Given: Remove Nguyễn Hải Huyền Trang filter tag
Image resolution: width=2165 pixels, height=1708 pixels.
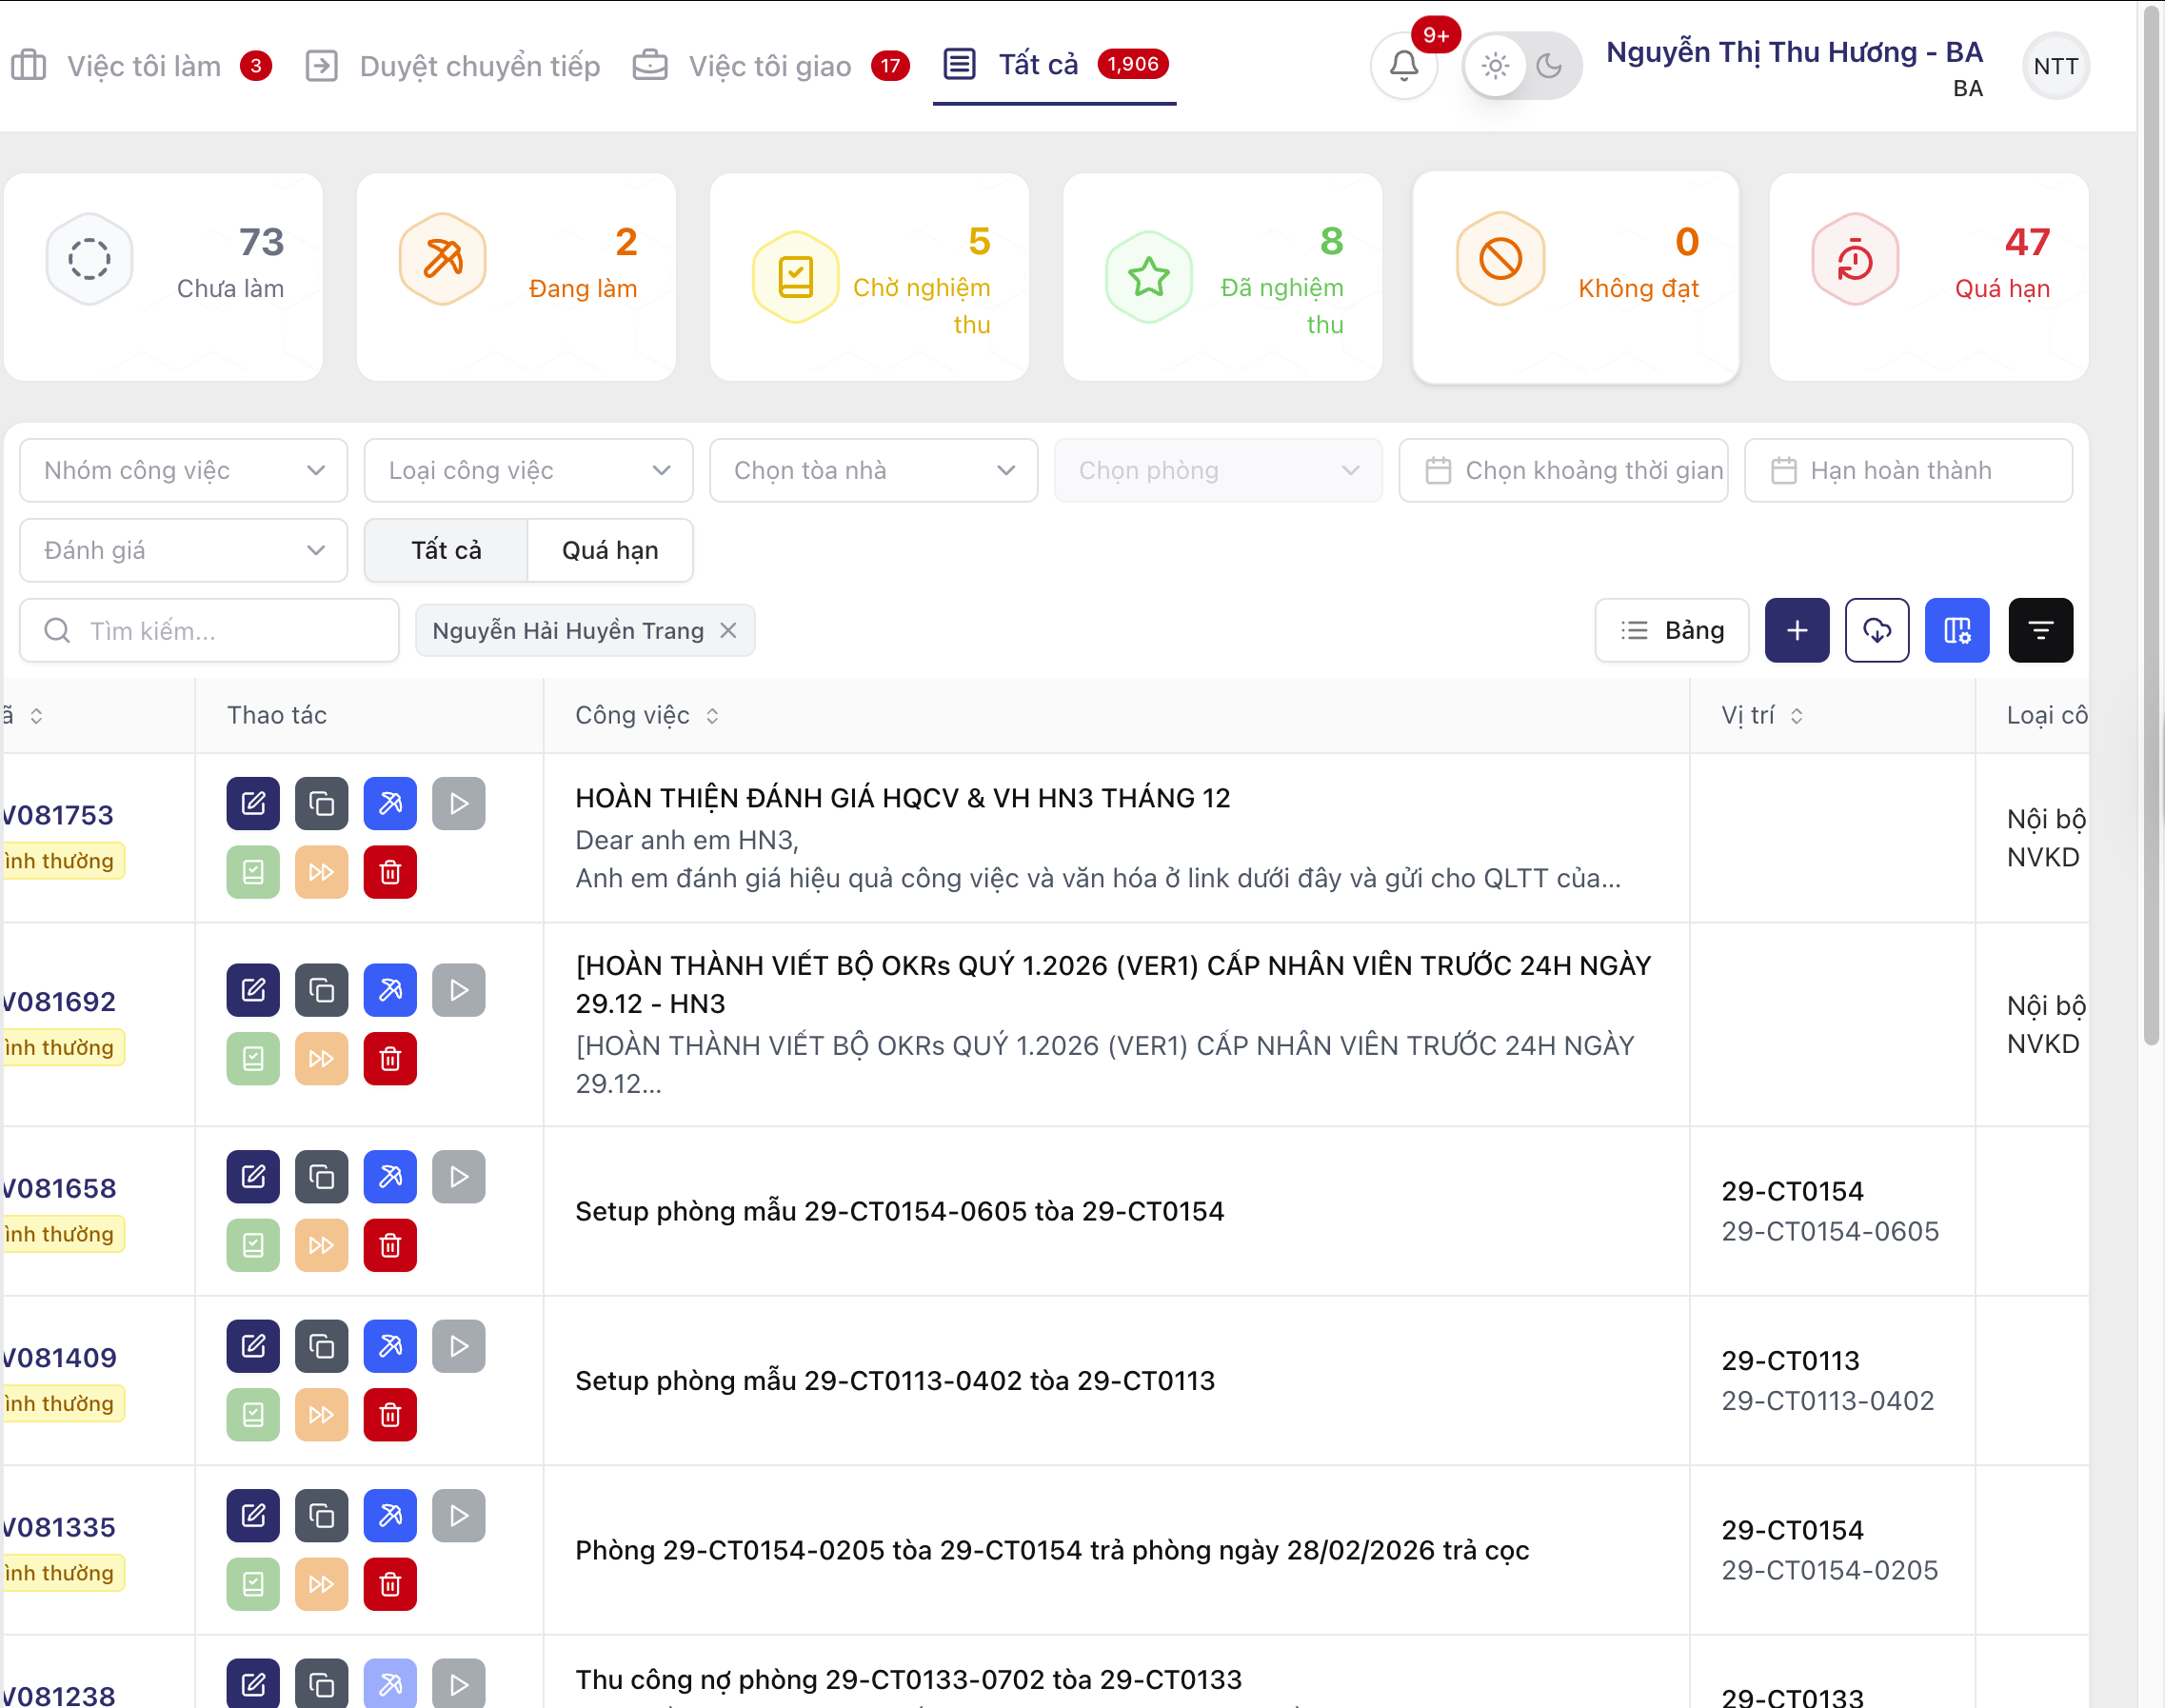Looking at the screenshot, I should point(728,630).
